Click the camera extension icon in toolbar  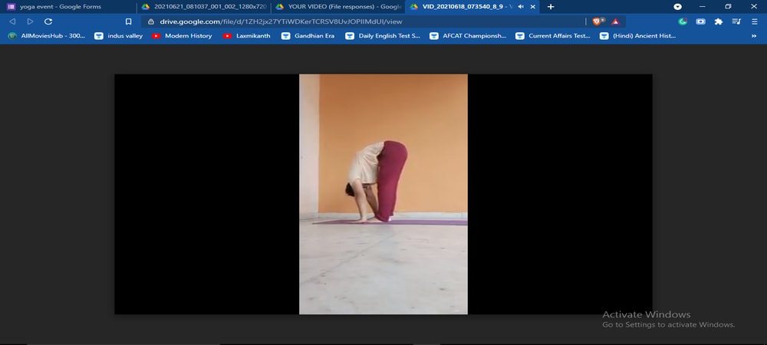[x=701, y=21]
